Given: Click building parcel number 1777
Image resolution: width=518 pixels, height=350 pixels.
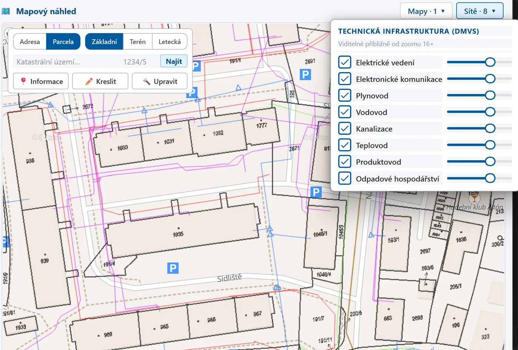Looking at the screenshot, I should 262,125.
